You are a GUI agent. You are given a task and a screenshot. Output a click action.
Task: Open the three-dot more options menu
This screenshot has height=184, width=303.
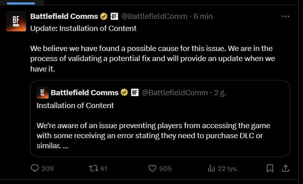pyautogui.click(x=285, y=16)
